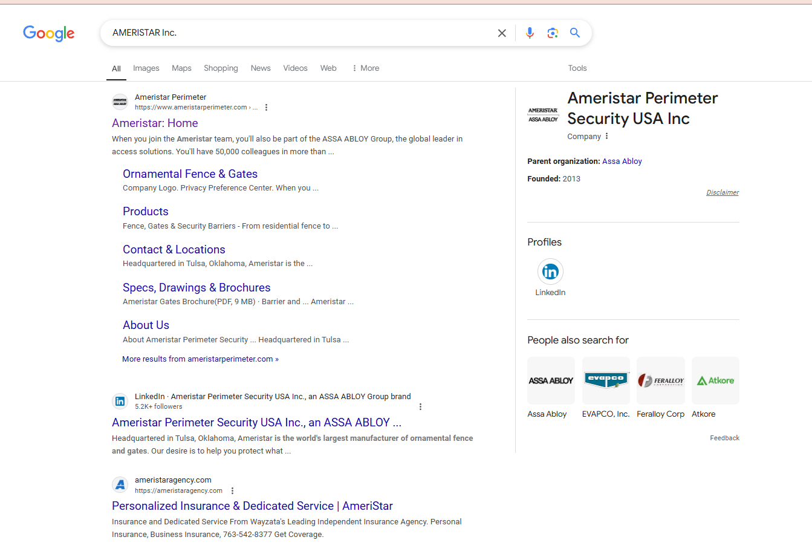Open the Ameristar: Home result

pos(155,123)
